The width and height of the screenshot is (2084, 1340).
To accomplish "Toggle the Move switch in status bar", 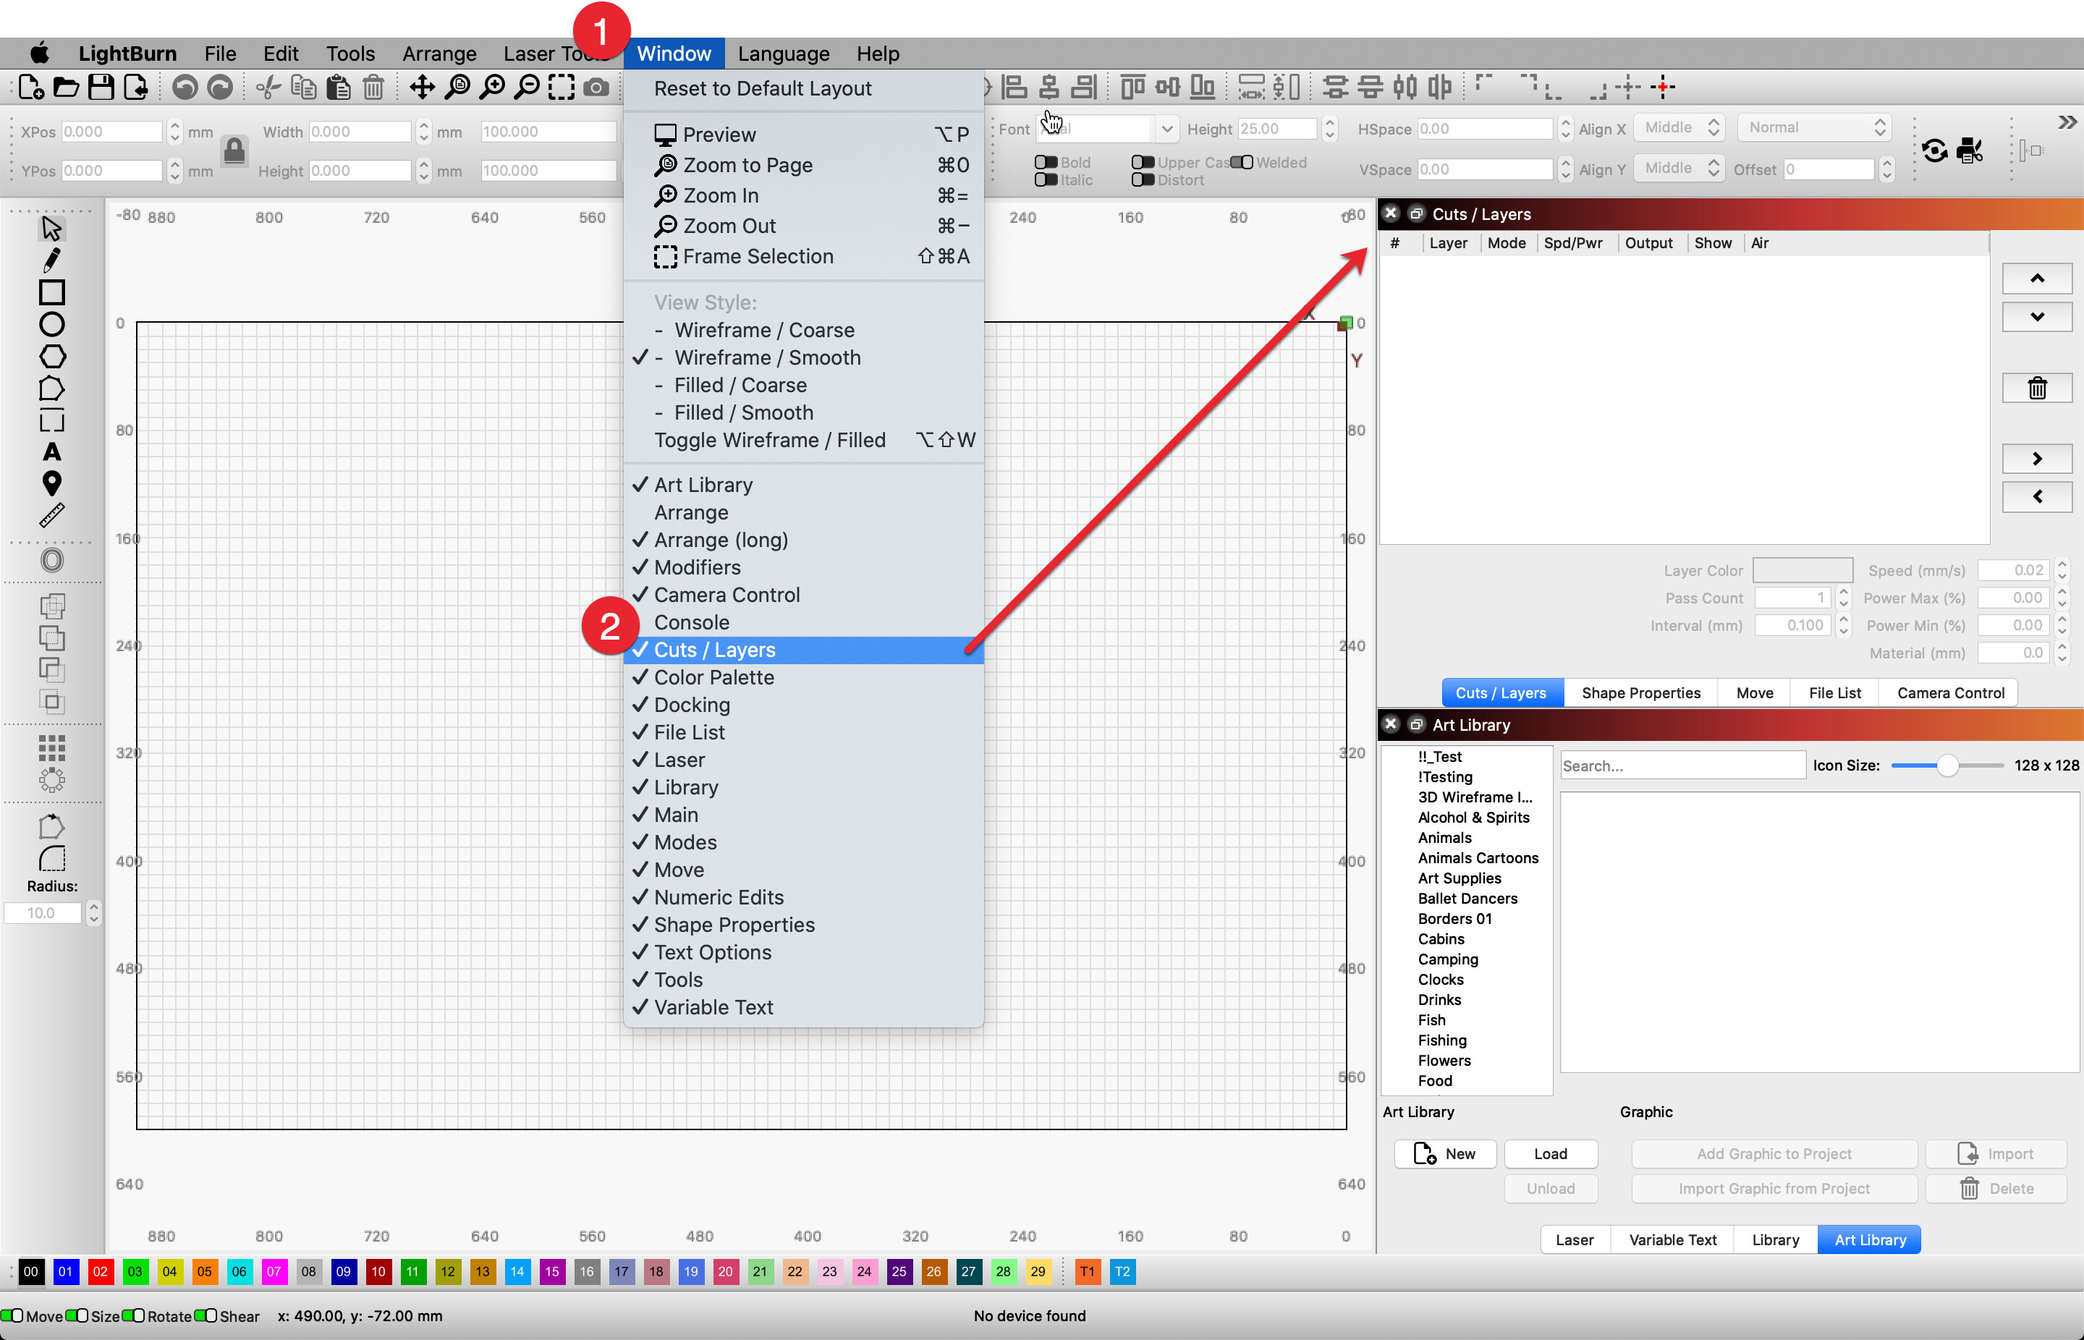I will pyautogui.click(x=12, y=1315).
